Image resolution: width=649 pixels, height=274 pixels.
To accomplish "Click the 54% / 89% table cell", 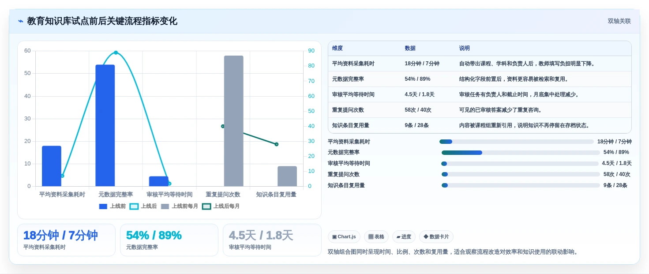I will [417, 79].
